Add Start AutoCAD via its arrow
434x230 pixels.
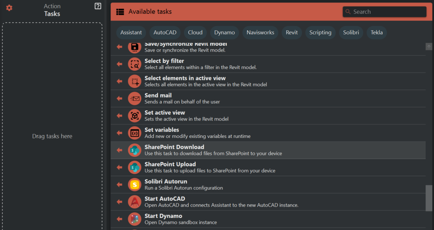coord(119,202)
